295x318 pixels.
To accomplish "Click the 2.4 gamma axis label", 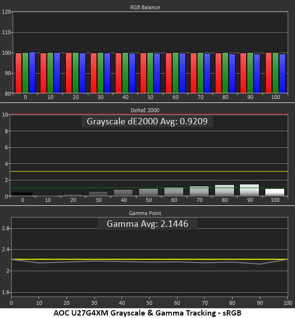I will coord(5,249).
